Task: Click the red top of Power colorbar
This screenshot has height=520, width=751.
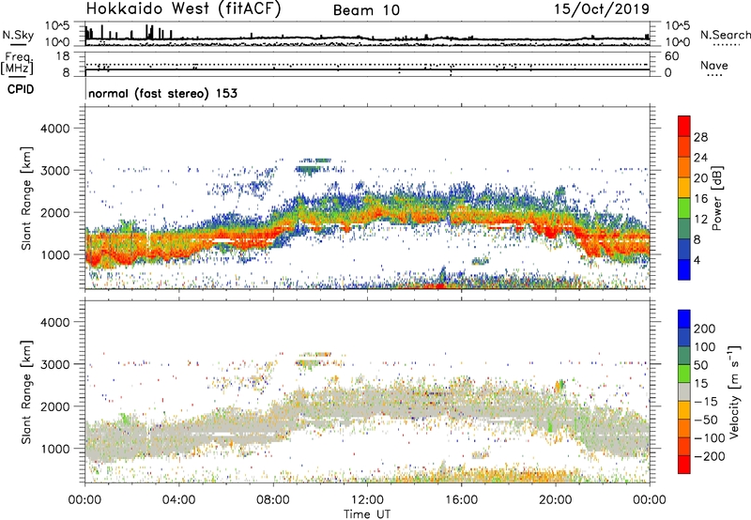Action: [684, 126]
